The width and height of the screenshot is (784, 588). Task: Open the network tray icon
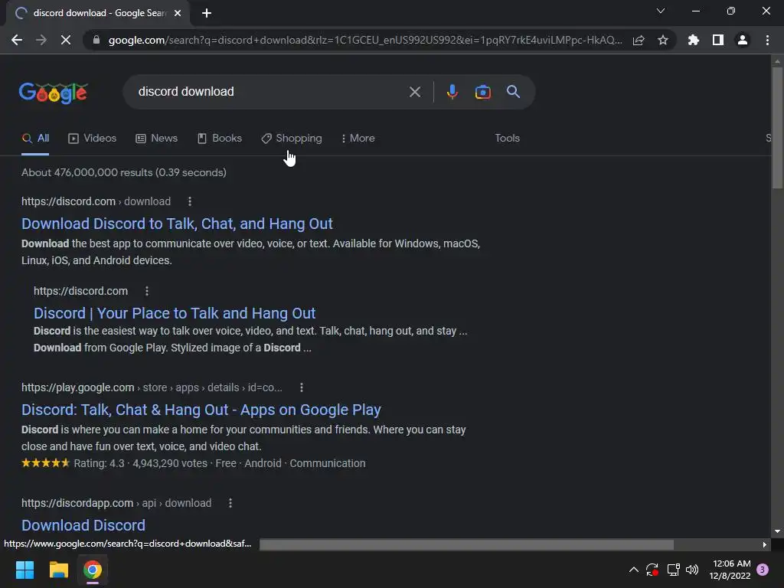674,570
